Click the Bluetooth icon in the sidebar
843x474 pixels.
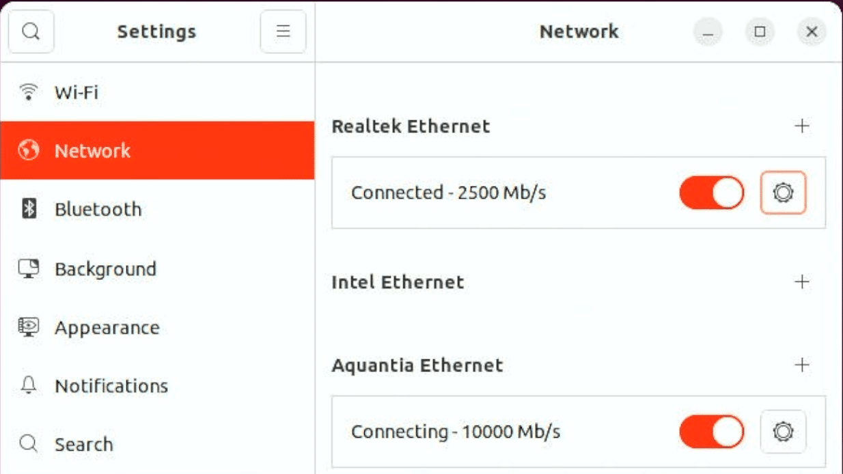tap(29, 209)
